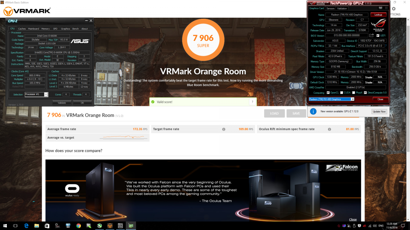Click the Bus Interface question mark in GPU-Z
This screenshot has width=410, height=230.
[386, 46]
